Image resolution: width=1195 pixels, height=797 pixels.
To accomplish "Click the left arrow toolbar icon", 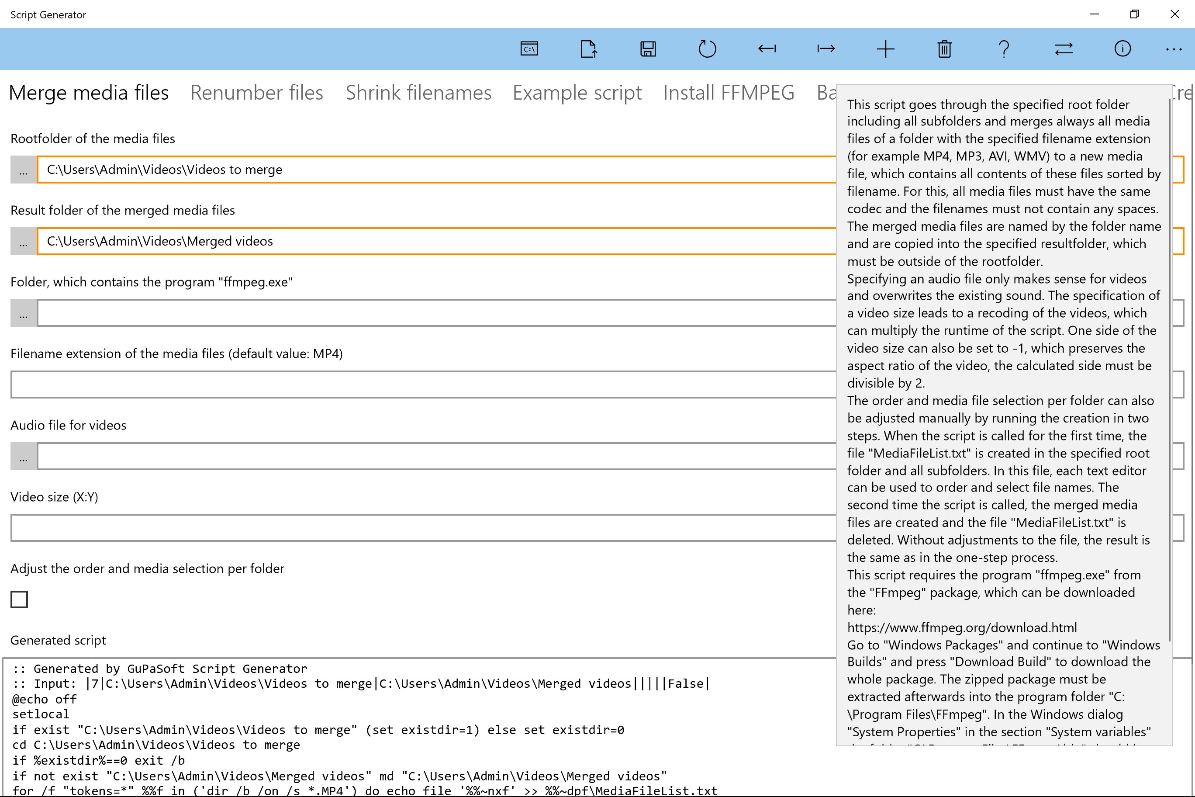I will [767, 49].
